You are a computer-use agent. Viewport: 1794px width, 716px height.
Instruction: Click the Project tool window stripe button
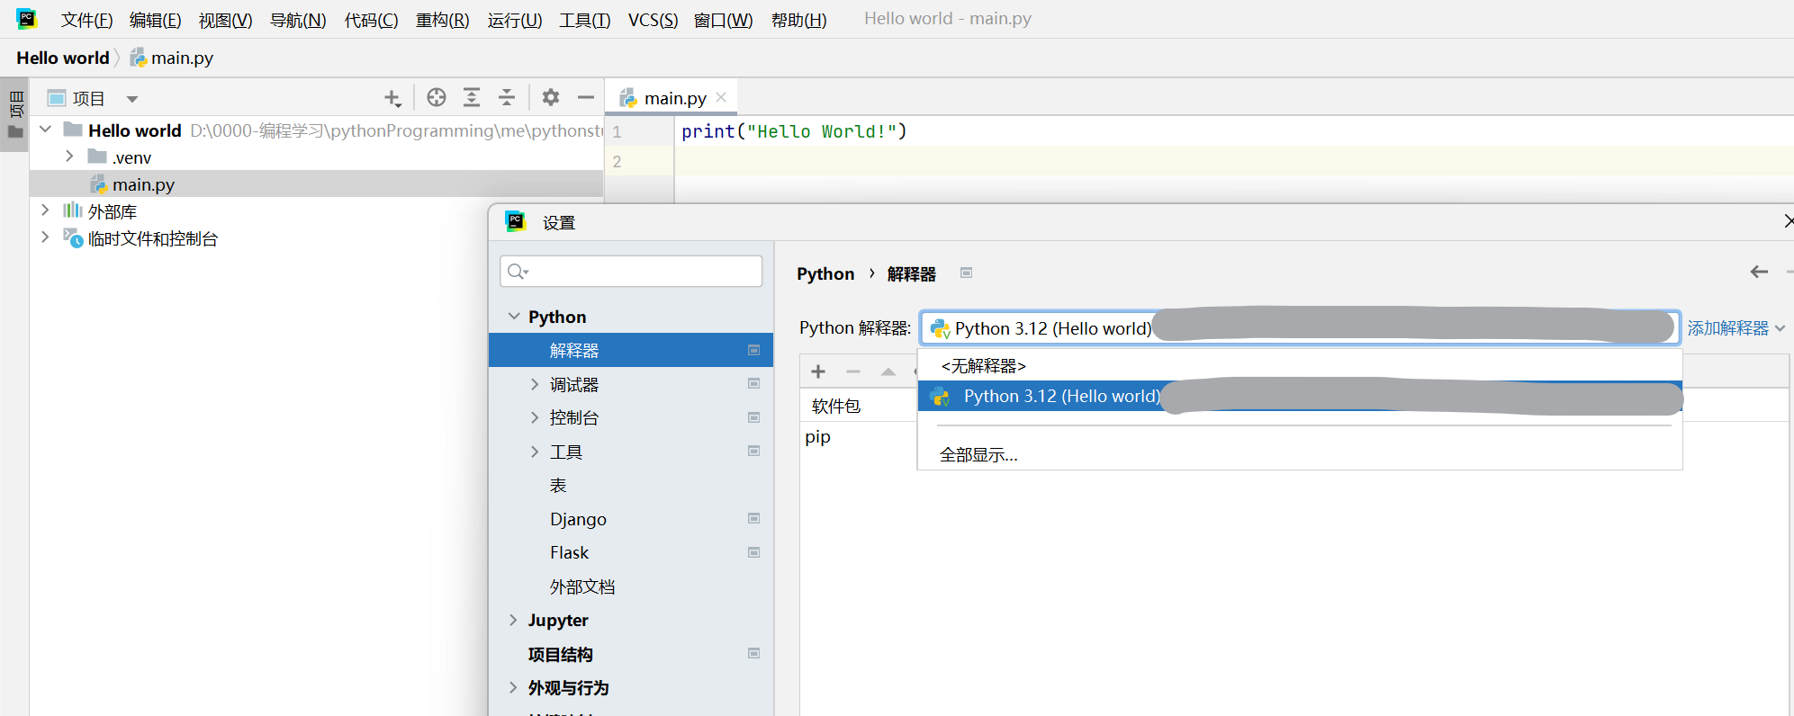click(x=15, y=114)
